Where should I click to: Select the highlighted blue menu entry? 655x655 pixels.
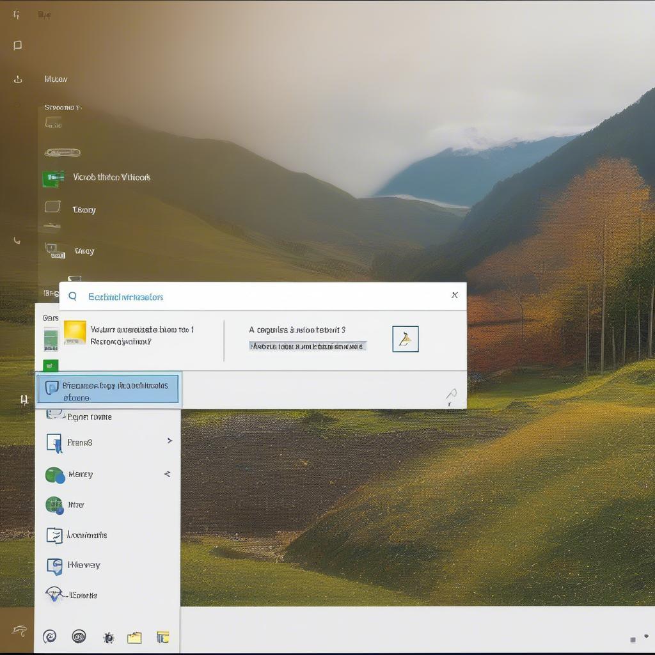pos(108,389)
